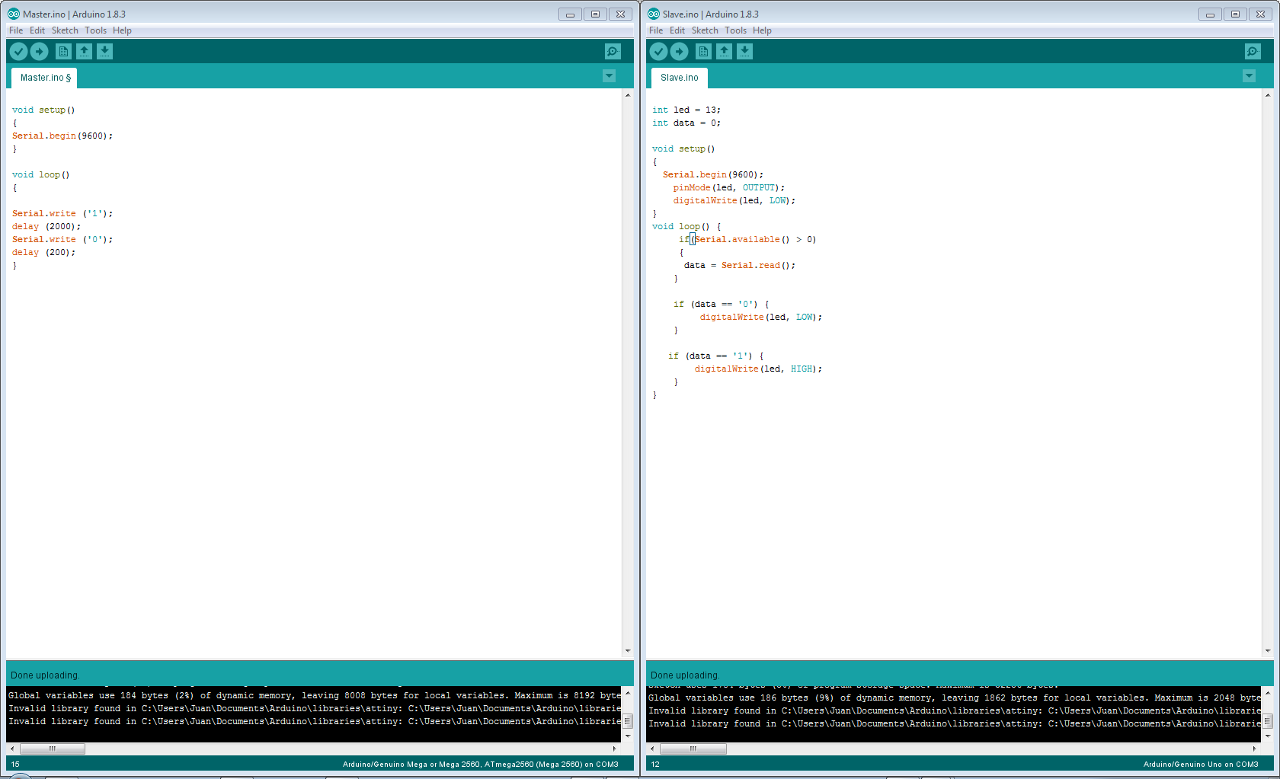Open File menu in Slave.ino window
This screenshot has width=1280, height=779.
(x=656, y=30)
